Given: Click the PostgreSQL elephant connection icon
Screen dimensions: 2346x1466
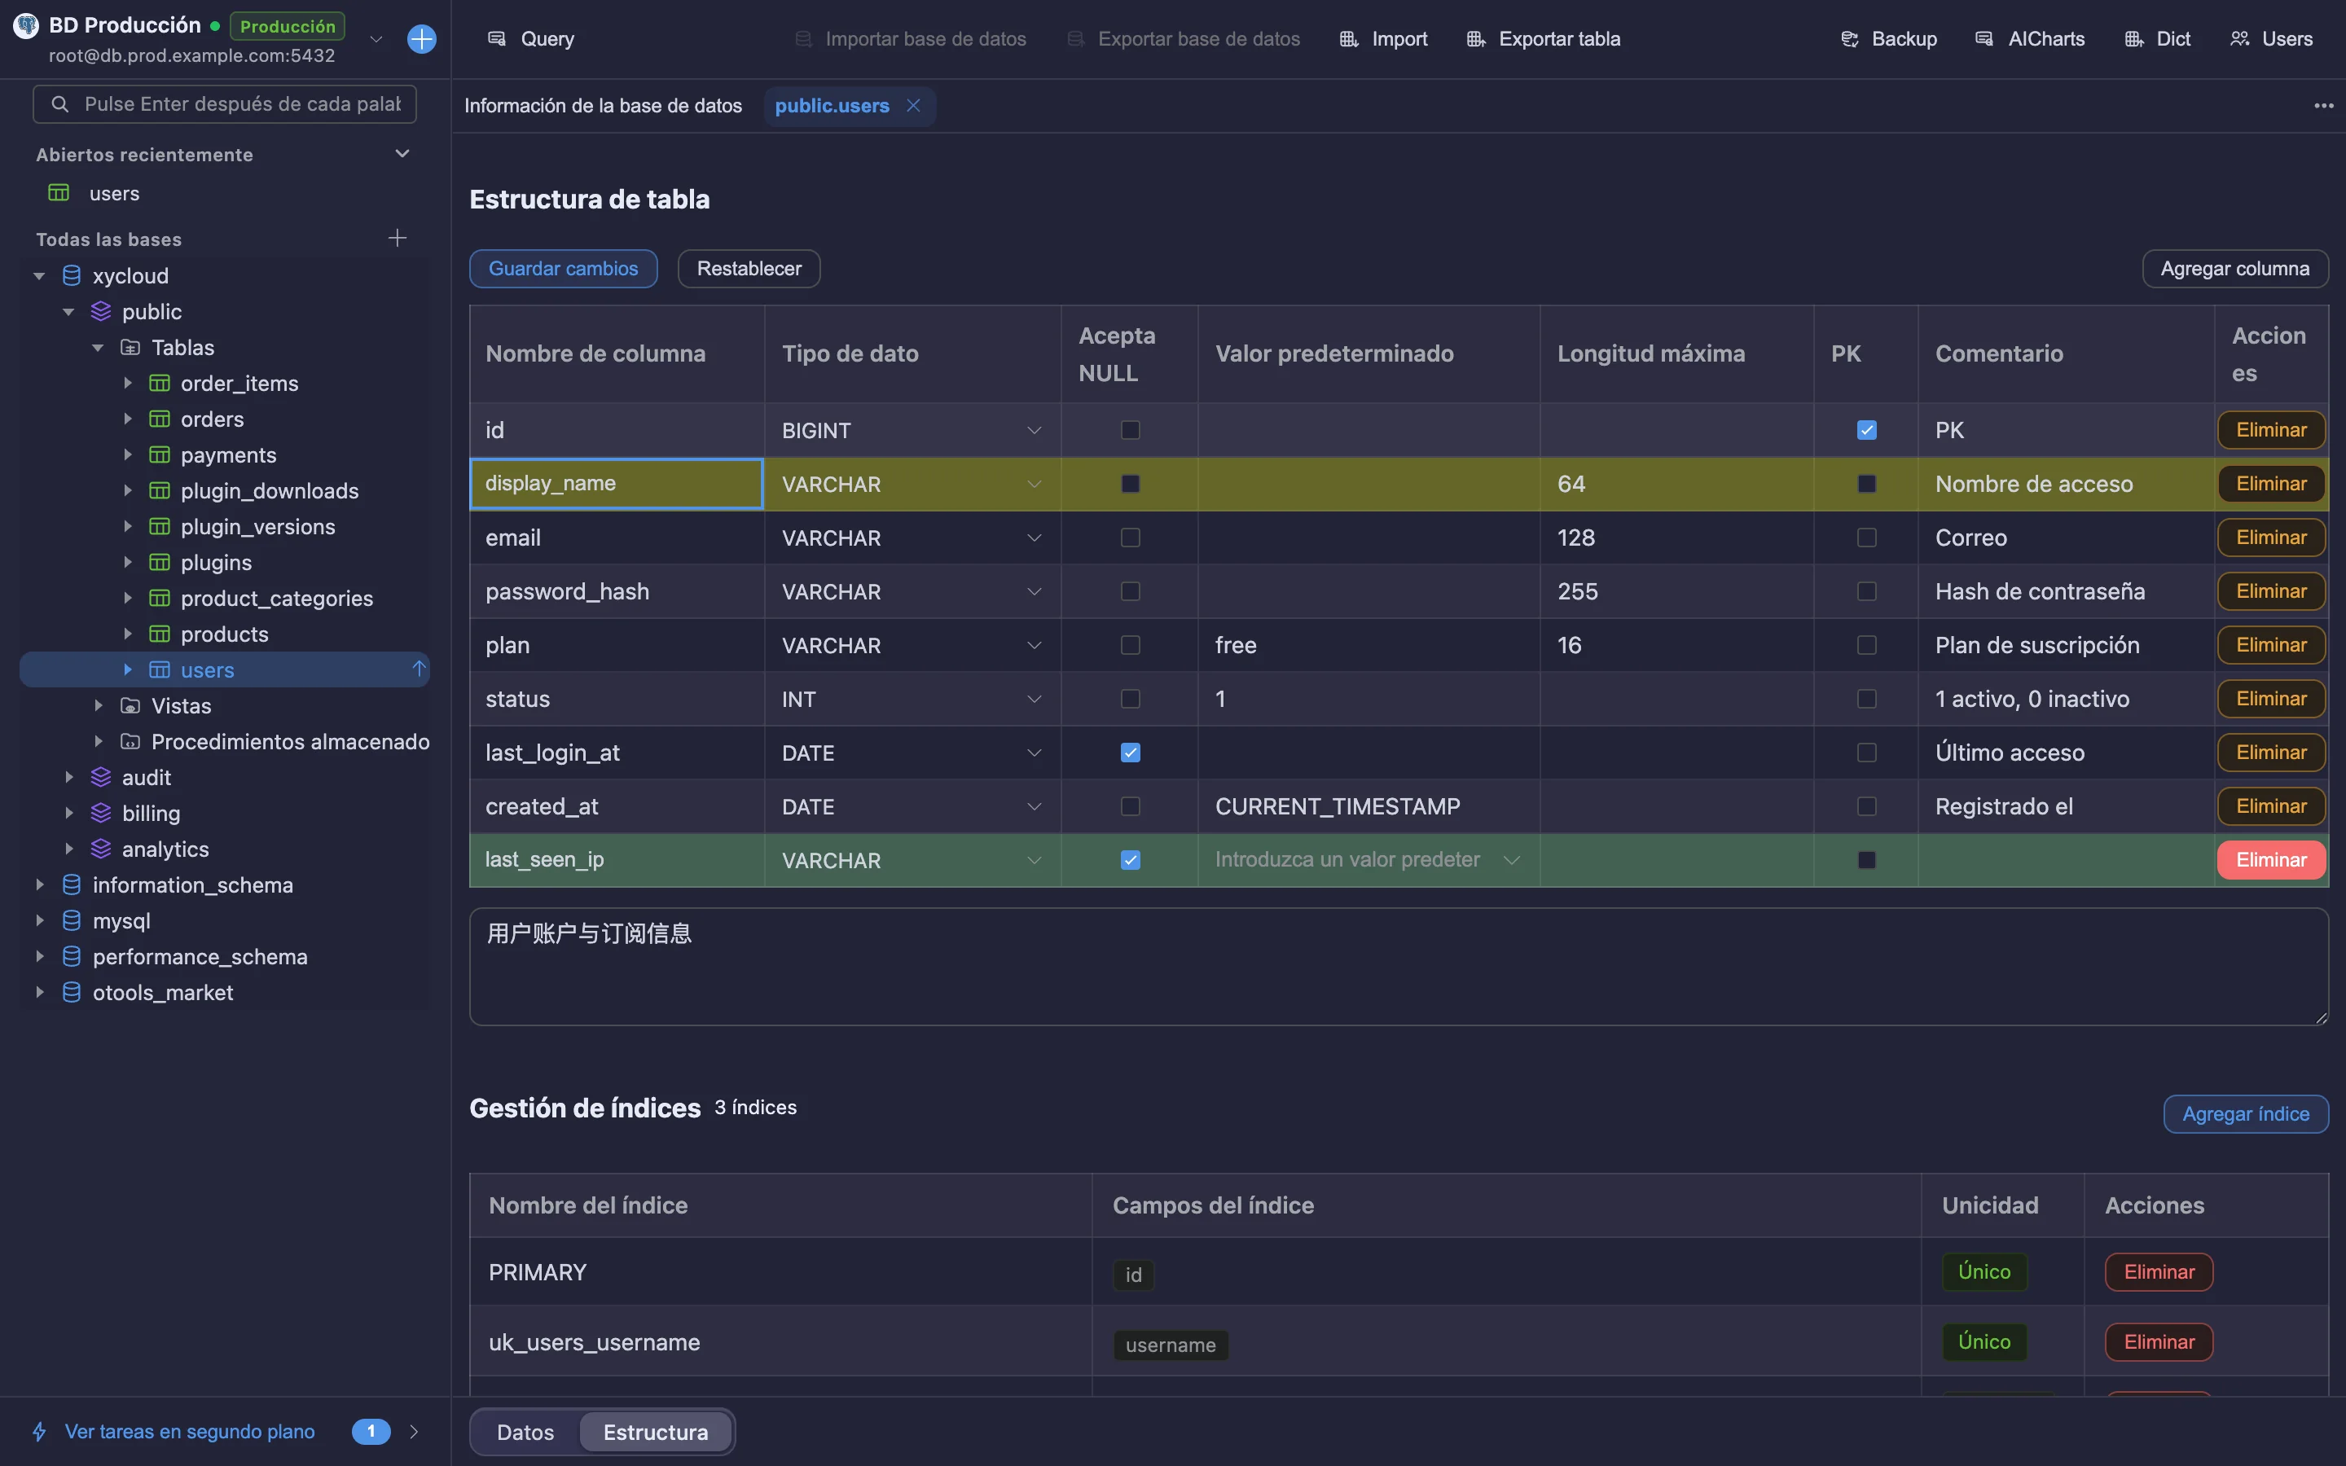Looking at the screenshot, I should point(26,25).
